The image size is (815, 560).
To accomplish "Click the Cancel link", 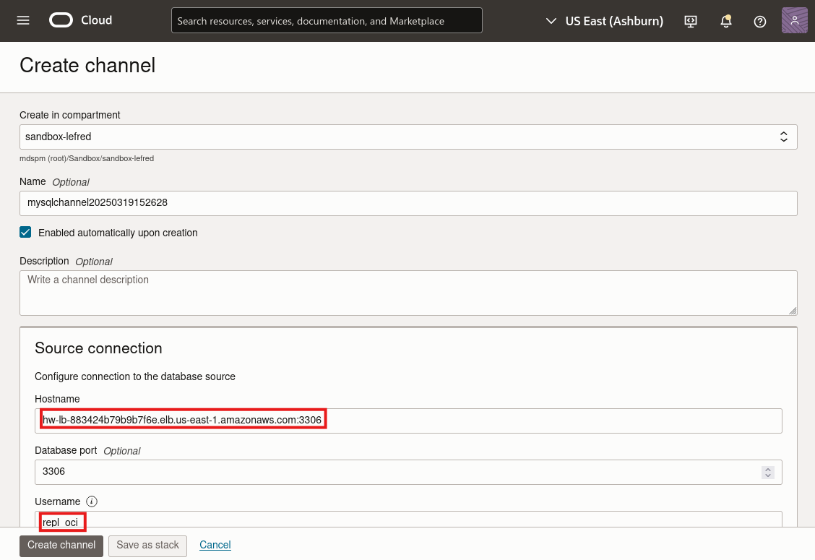I will [x=215, y=545].
